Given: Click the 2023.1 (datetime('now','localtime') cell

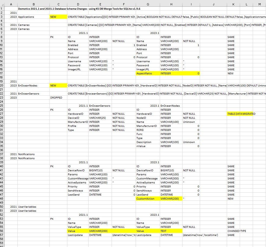Looking at the screenshot, I should (x=200, y=235).
